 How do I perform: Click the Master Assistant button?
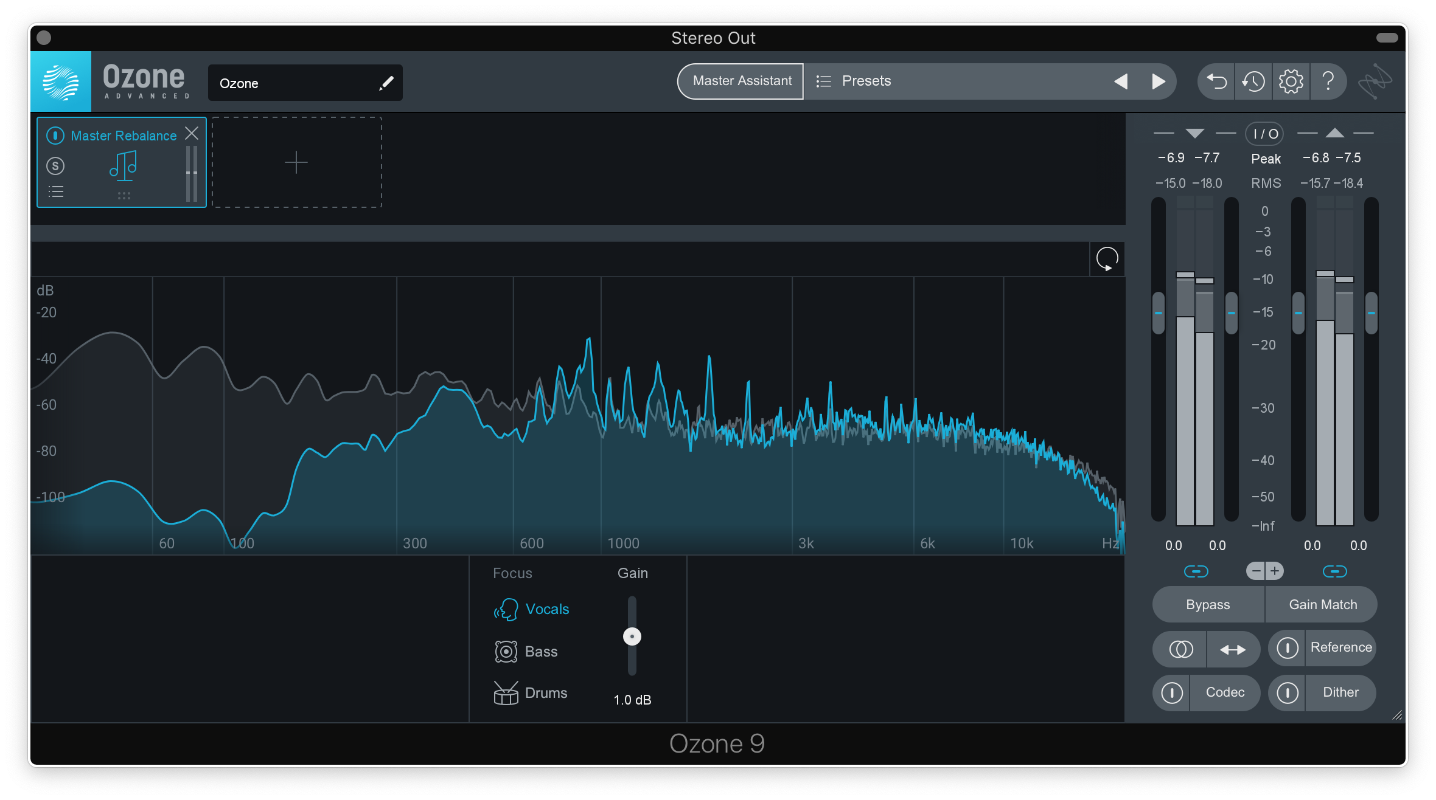740,82
